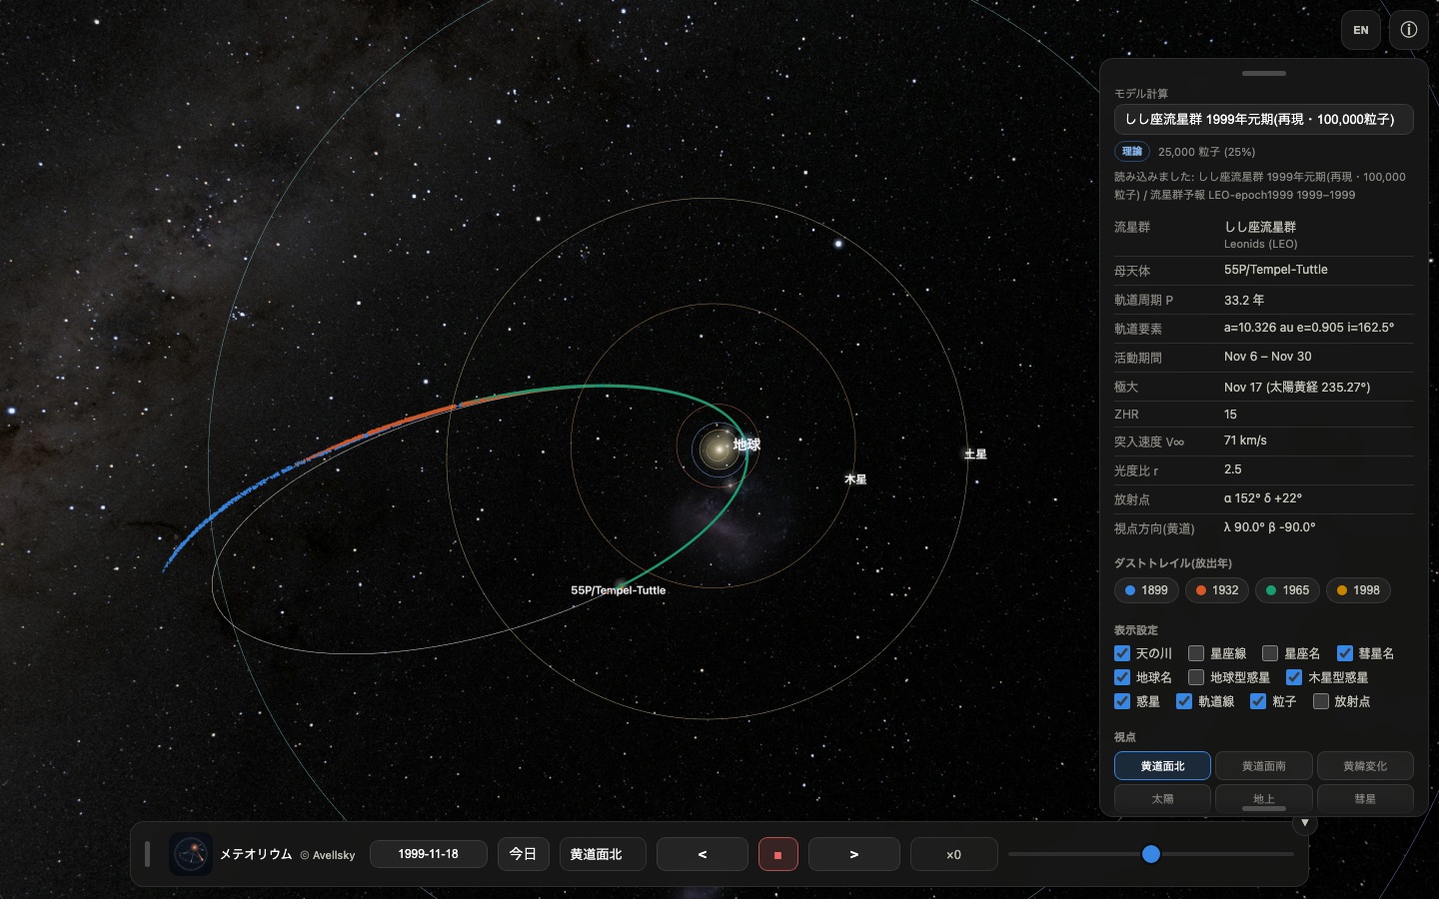
Task: Uncheck the 惑星 checkbox
Action: point(1122,701)
